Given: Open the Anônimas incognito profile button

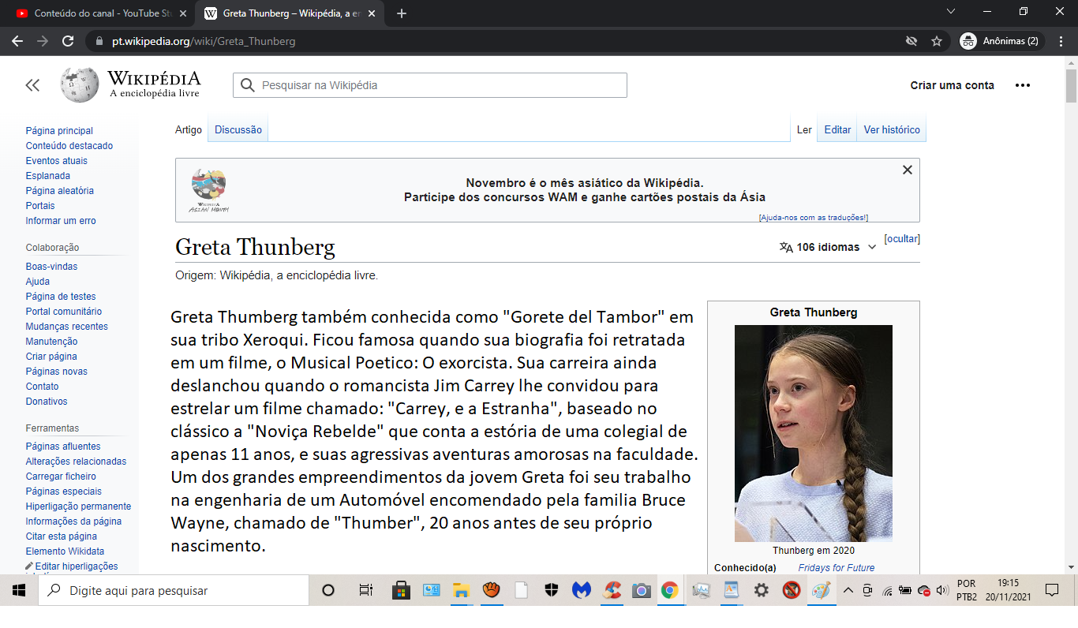Looking at the screenshot, I should point(1001,41).
